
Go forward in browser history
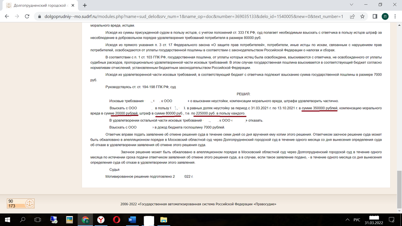(16, 16)
